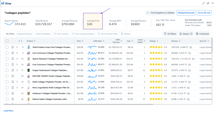The image size is (215, 113).
Task: Load More products link
Action: pyautogui.click(x=8, y=111)
